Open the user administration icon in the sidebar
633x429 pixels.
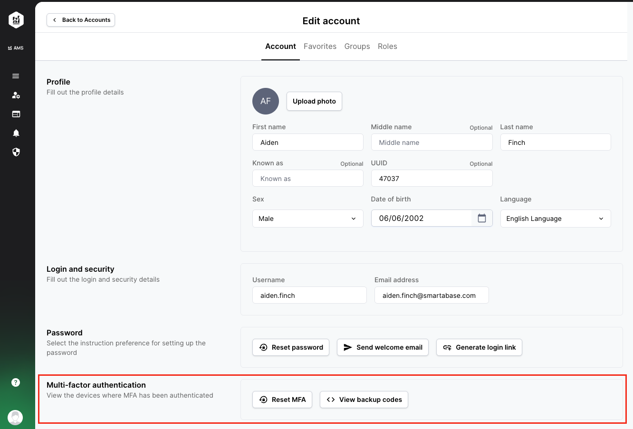tap(16, 95)
